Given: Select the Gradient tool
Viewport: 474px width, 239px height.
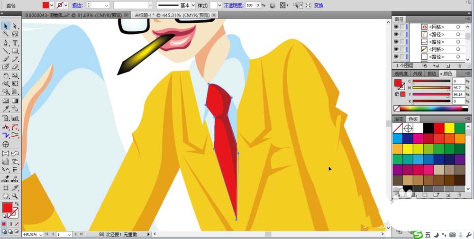Looking at the screenshot, I should coord(15,101).
